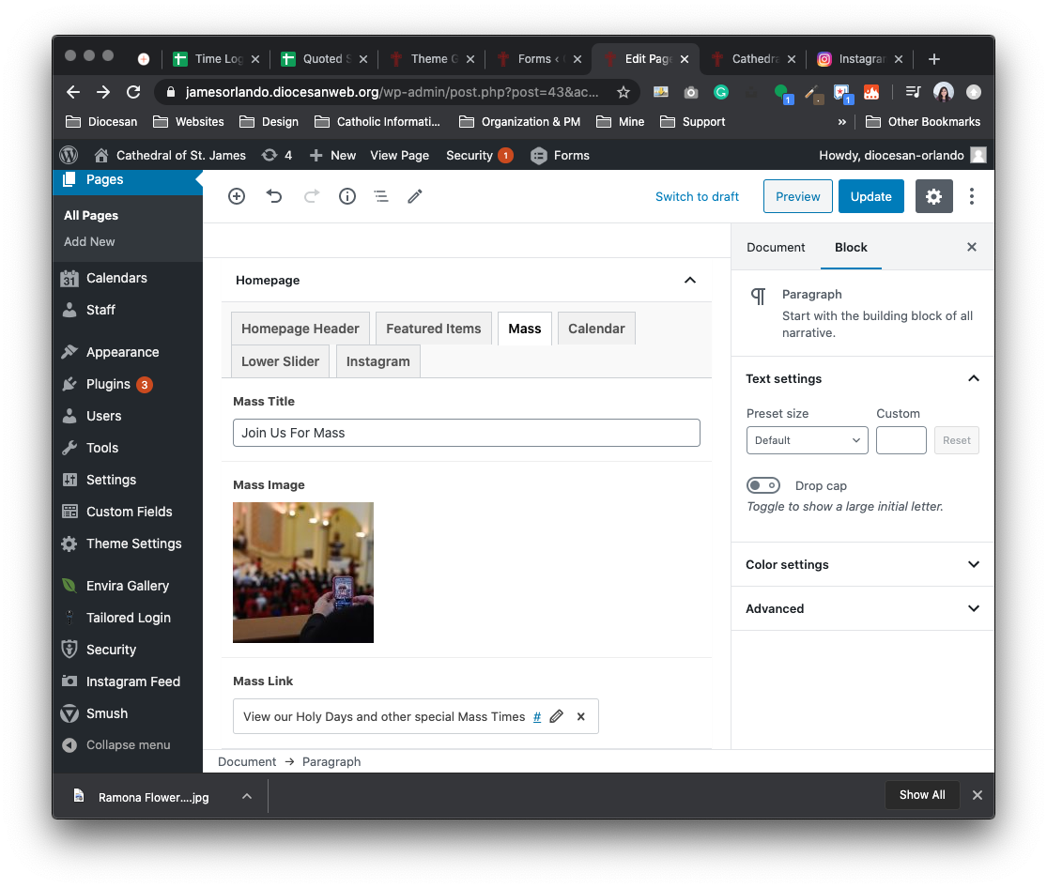This screenshot has height=888, width=1047.
Task: Enable the Drop cap toggle
Action: tap(762, 485)
